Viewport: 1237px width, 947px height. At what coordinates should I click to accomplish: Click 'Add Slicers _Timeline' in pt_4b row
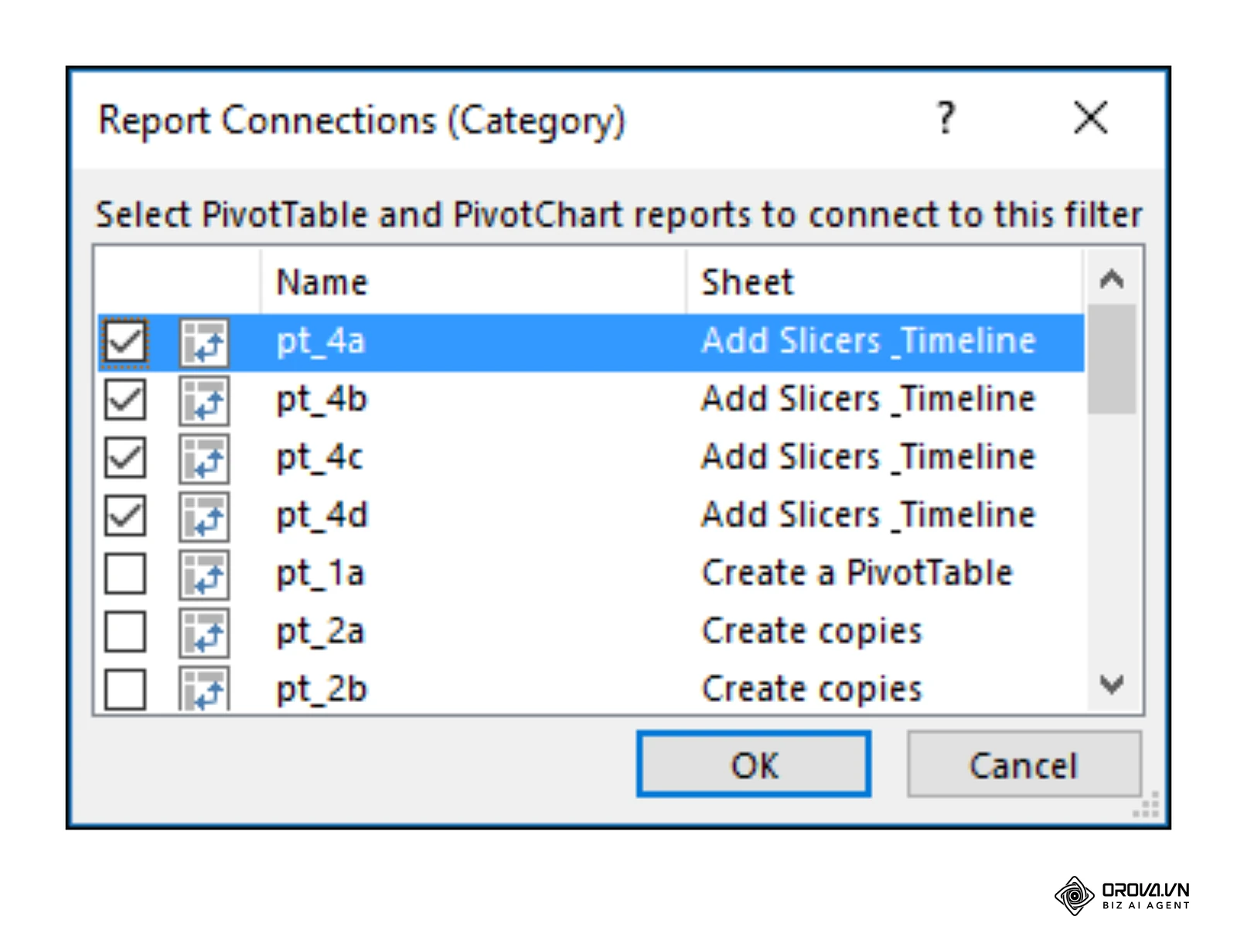pyautogui.click(x=868, y=399)
